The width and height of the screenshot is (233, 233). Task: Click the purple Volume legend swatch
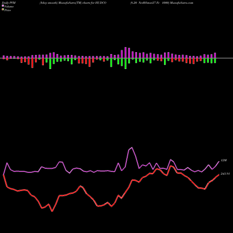click(x=3, y=6)
